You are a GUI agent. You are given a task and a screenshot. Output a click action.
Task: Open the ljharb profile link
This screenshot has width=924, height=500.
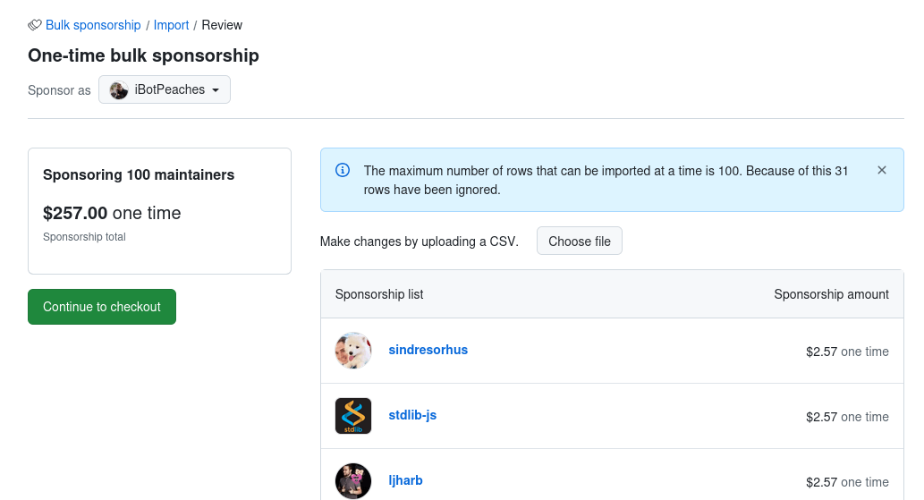[405, 480]
